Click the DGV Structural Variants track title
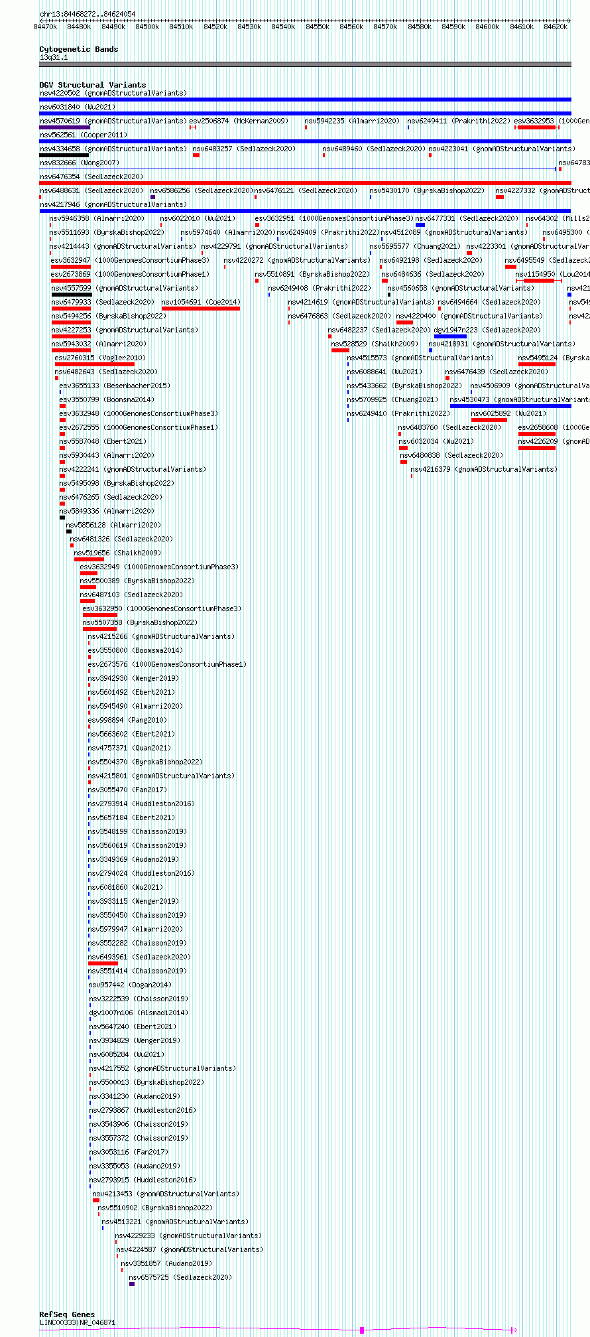 tap(93, 85)
